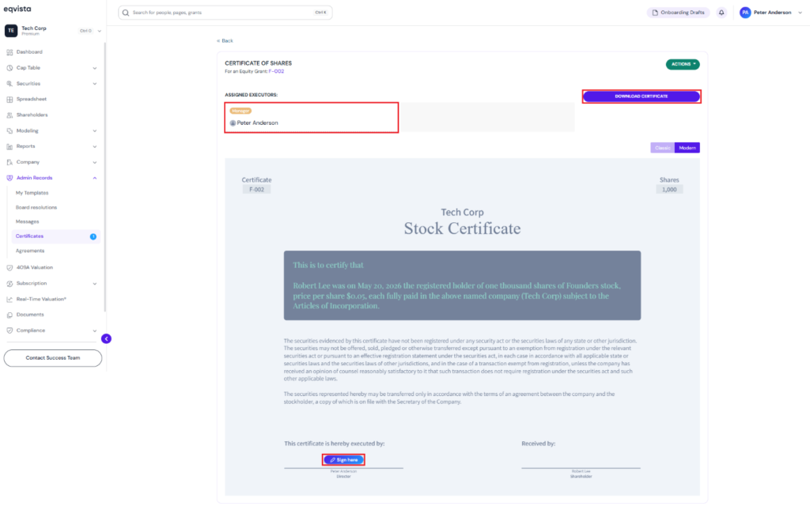This screenshot has width=810, height=506.
Task: Switch certificate style to Classic
Action: (x=662, y=148)
